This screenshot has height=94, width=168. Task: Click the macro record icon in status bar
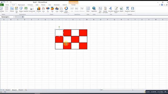coord(5,92)
